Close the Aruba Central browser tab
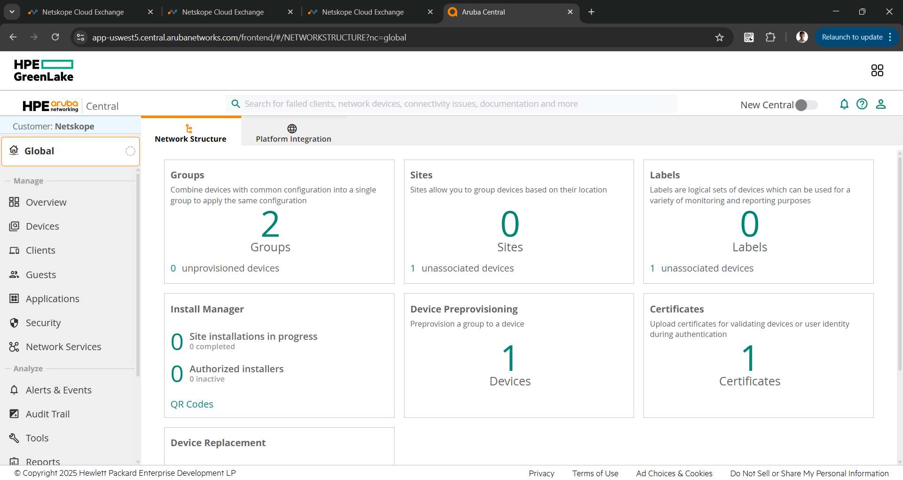903x480 pixels. coord(570,12)
